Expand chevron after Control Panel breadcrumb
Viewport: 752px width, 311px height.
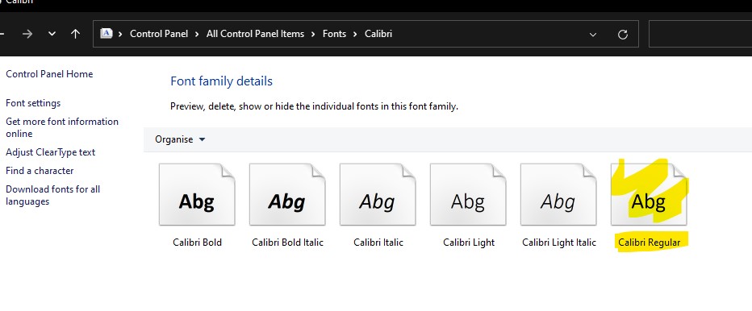click(197, 34)
